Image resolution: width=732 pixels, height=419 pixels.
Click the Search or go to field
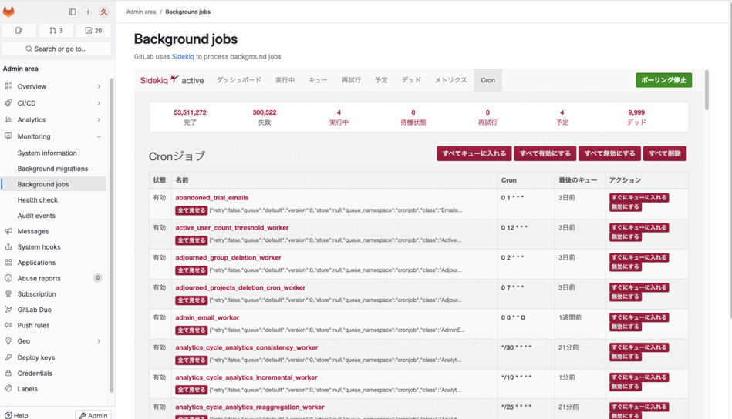coord(56,49)
